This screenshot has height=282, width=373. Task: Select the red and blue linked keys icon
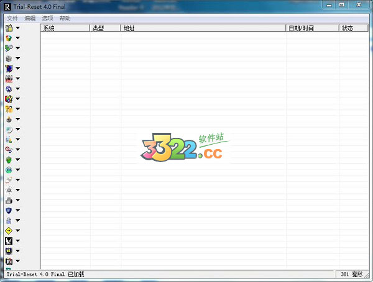click(x=9, y=150)
